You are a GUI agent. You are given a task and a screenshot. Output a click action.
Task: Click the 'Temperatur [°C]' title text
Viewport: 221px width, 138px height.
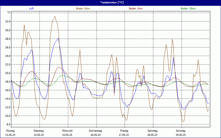pos(112,2)
